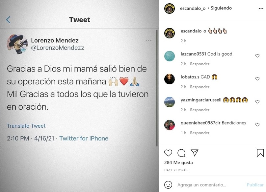Like lazcano0531's comment
The height and width of the screenshot is (192, 266).
pos(257,56)
